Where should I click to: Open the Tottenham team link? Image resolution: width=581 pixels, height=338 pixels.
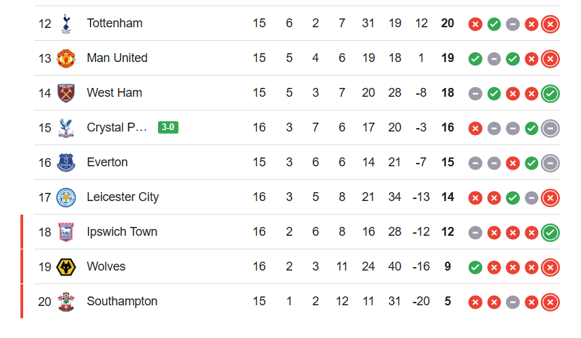(x=114, y=23)
